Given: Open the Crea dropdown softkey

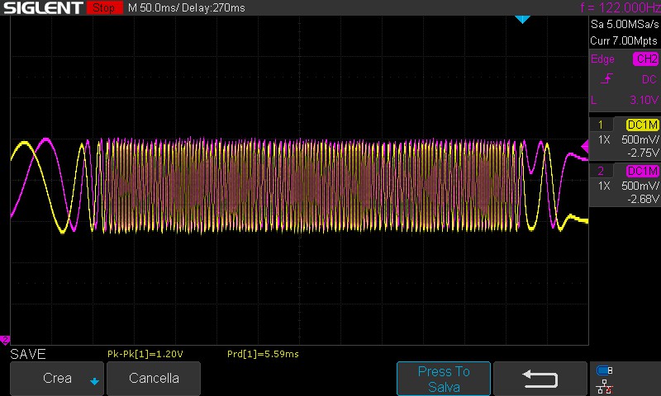Looking at the screenshot, I should (x=57, y=379).
